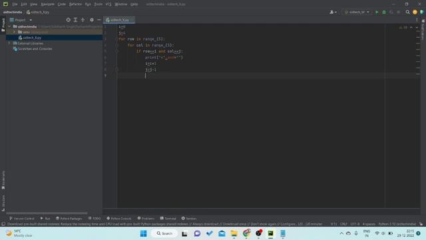Open the JetBrains Toolbox shield icon
426x240 pixels.
(x=422, y=12)
